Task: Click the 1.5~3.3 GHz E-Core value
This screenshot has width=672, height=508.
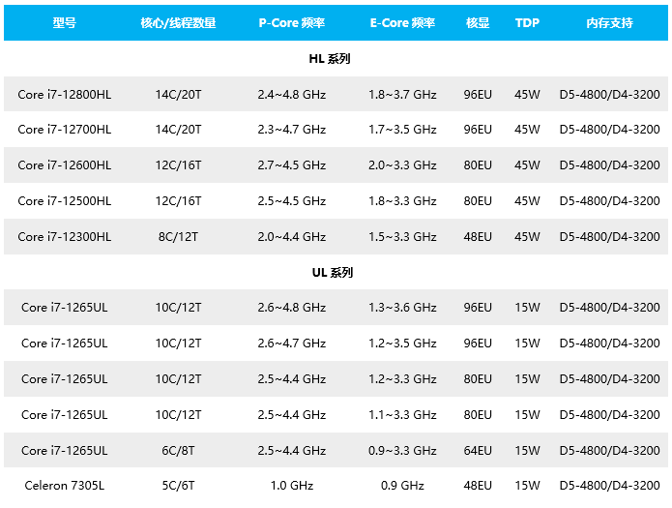Action: coord(402,236)
